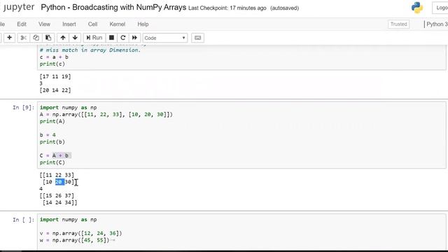Click the output line [14 24 34]]
The image size is (448, 252).
pos(59,202)
